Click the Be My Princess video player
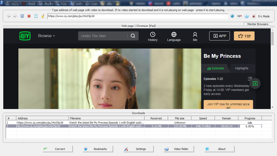This screenshot has width=277, height=156. click(x=110, y=79)
